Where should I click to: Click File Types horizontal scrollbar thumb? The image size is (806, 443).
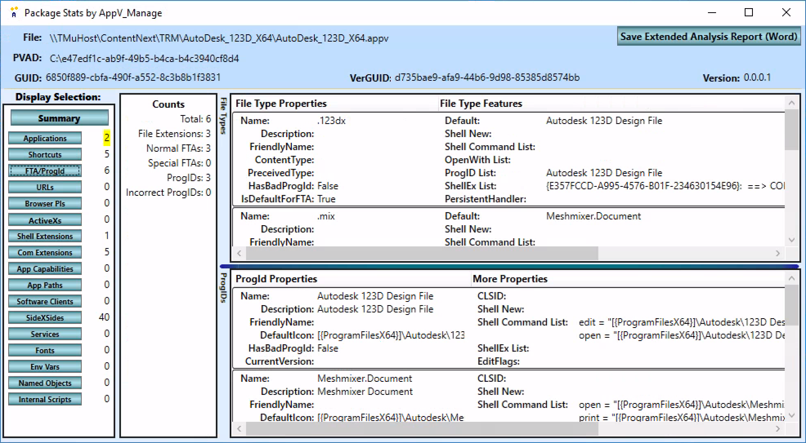point(422,253)
